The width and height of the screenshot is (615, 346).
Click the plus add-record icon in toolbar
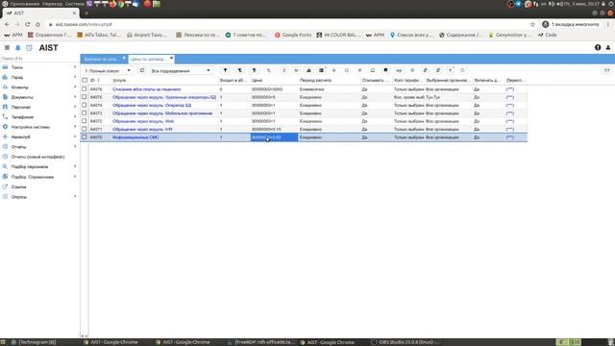pyautogui.click(x=334, y=70)
